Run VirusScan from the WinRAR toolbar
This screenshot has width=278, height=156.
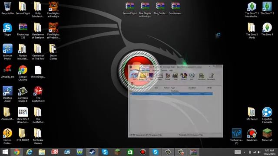click(x=202, y=76)
